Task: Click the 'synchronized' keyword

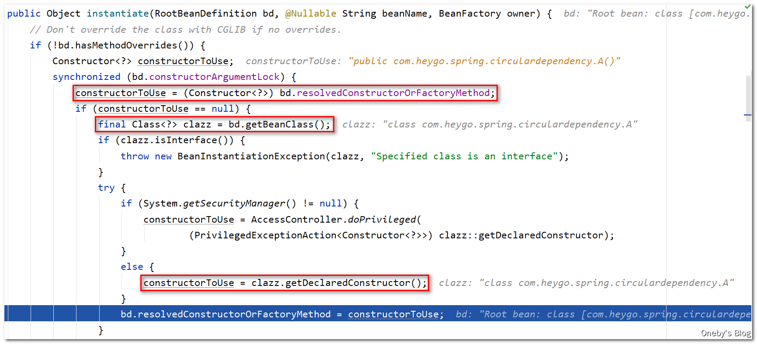Action: tap(87, 77)
